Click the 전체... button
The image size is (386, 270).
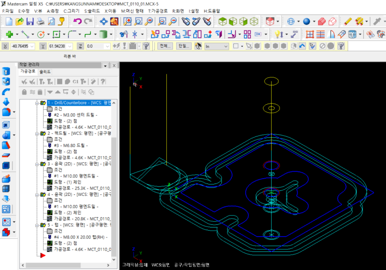tap(165, 46)
